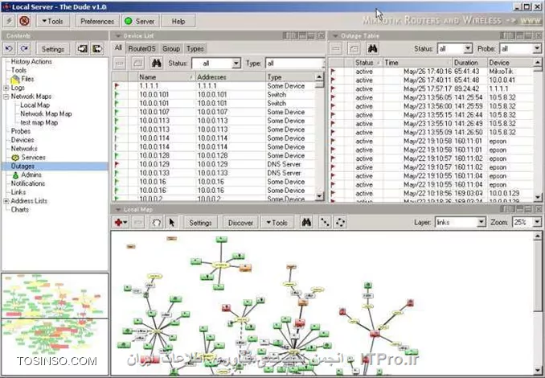Select Files in the contents tree
The width and height of the screenshot is (545, 378).
pyautogui.click(x=27, y=79)
